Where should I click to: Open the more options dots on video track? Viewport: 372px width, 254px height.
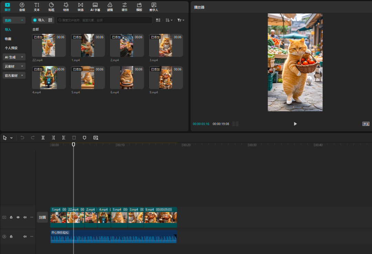pos(32,217)
